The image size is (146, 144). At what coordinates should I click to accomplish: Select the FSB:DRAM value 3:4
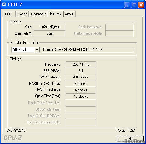pos(81,71)
